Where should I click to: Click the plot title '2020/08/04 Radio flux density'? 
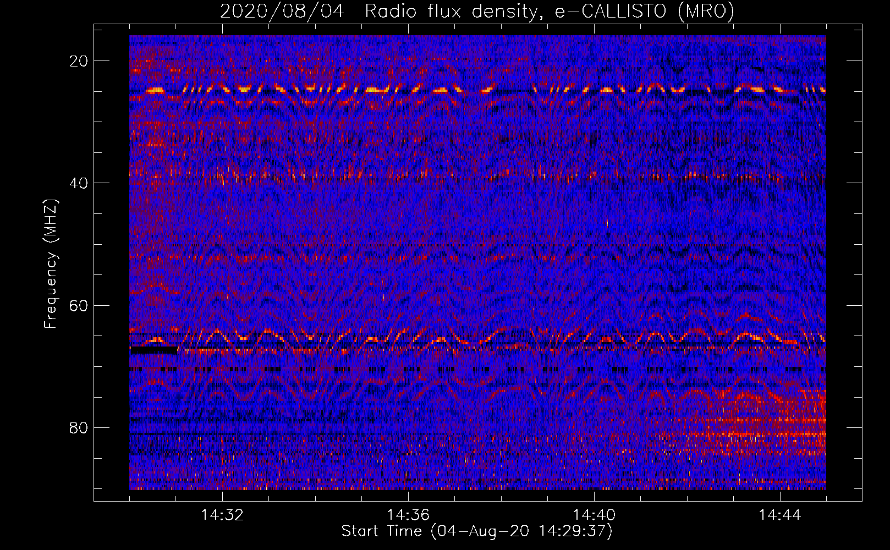[477, 11]
